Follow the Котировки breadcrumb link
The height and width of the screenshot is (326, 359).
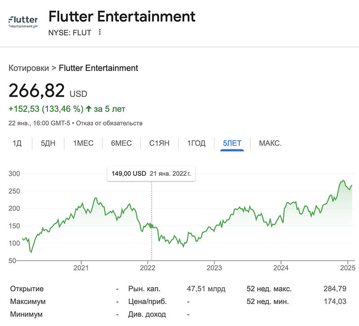(x=28, y=68)
